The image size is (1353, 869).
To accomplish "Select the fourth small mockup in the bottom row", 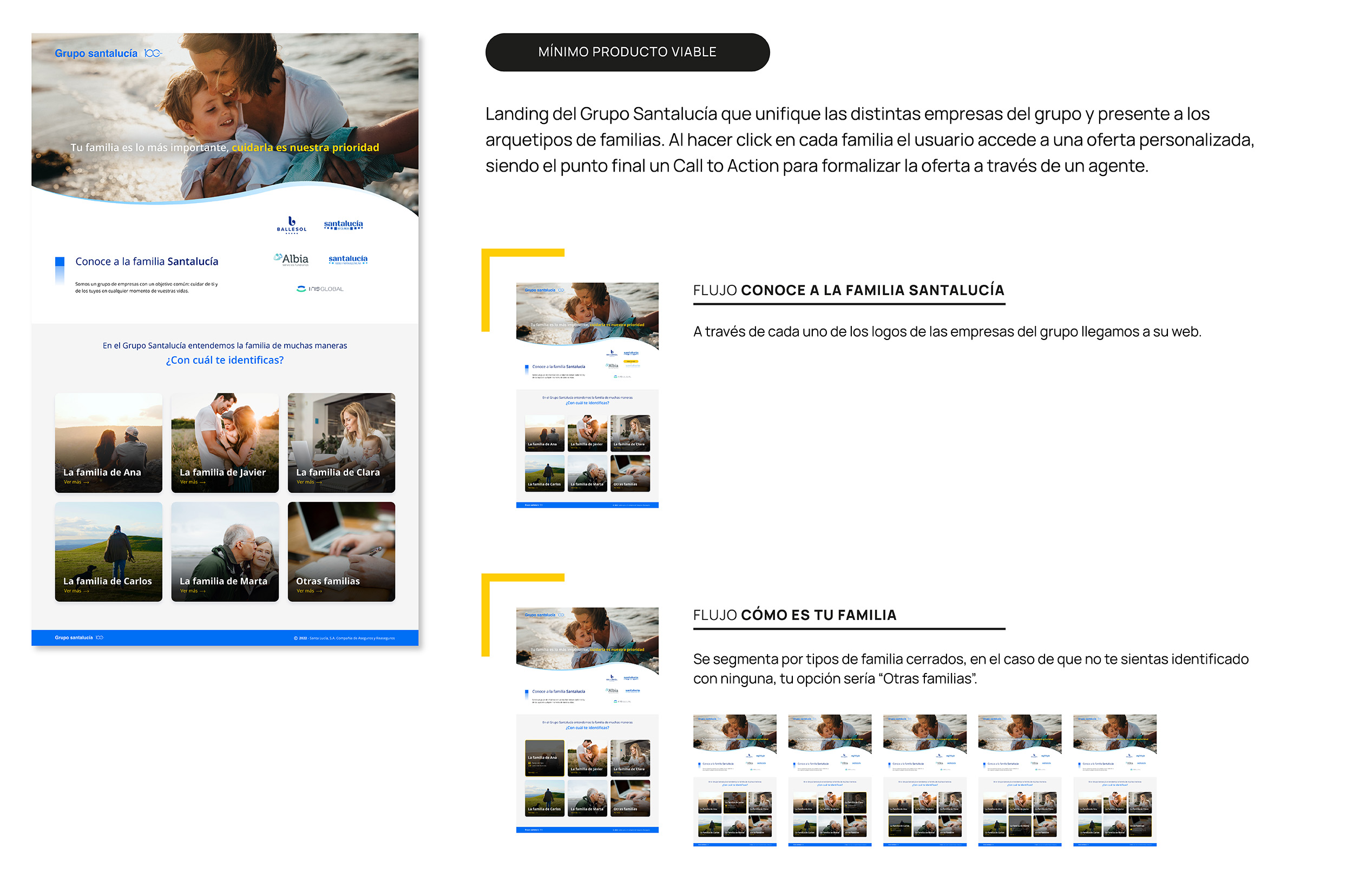I will click(x=1020, y=780).
